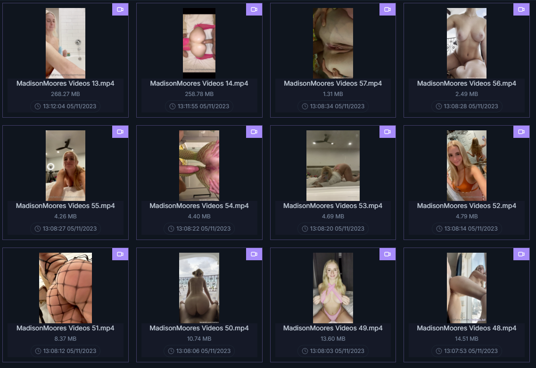Image resolution: width=536 pixels, height=368 pixels.
Task: Click the video badge icon for Videos 52.mp4
Action: click(521, 132)
